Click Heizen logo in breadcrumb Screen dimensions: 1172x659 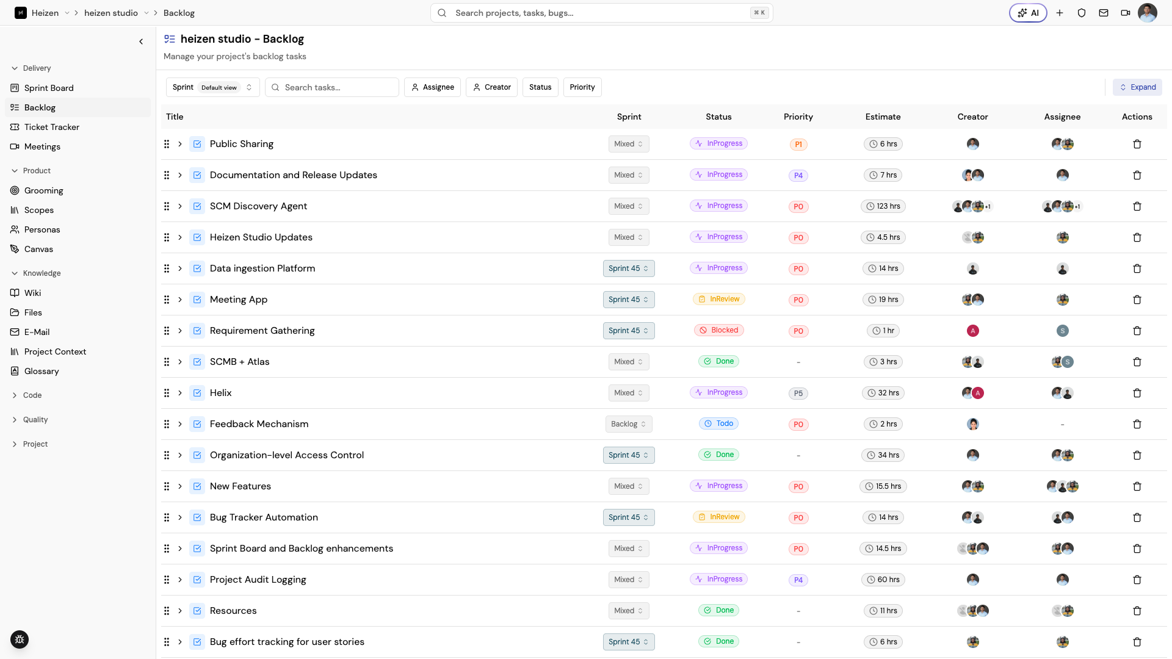21,13
